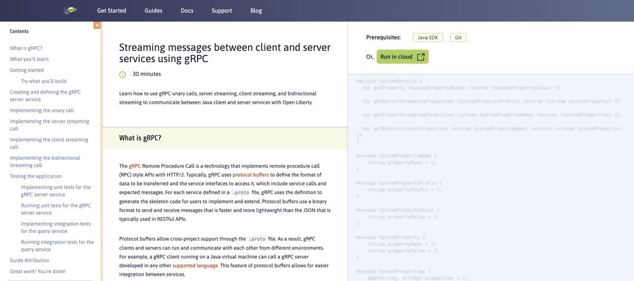Viewport: 634px width, 281px height.
Task: Click the message SystemPropertyName code line
Action: pyautogui.click(x=396, y=155)
